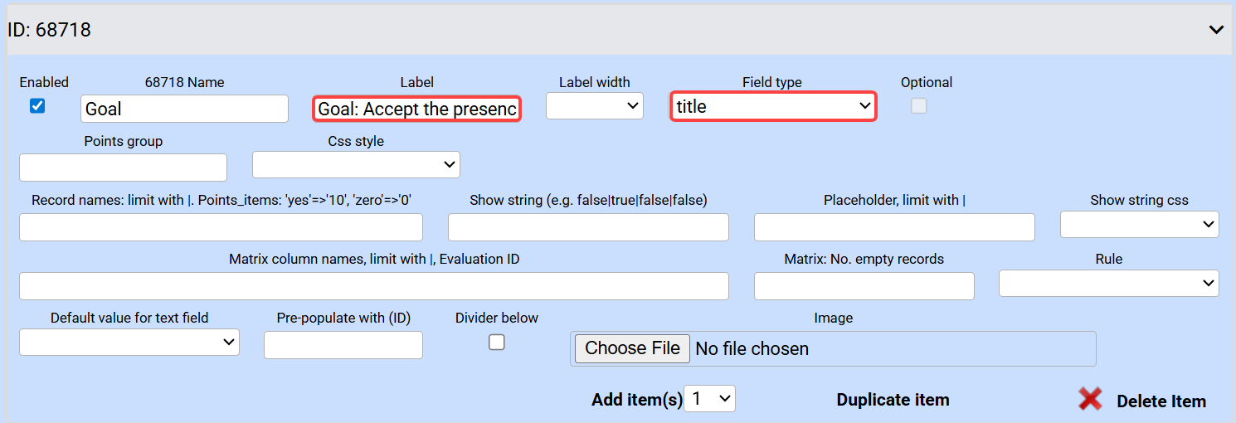Click the red X delete icon
The image size is (1236, 423).
1090,400
